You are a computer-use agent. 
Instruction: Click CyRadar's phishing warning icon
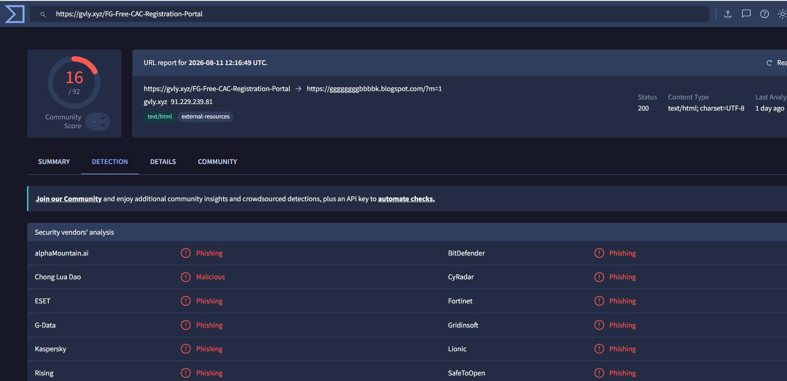point(599,277)
